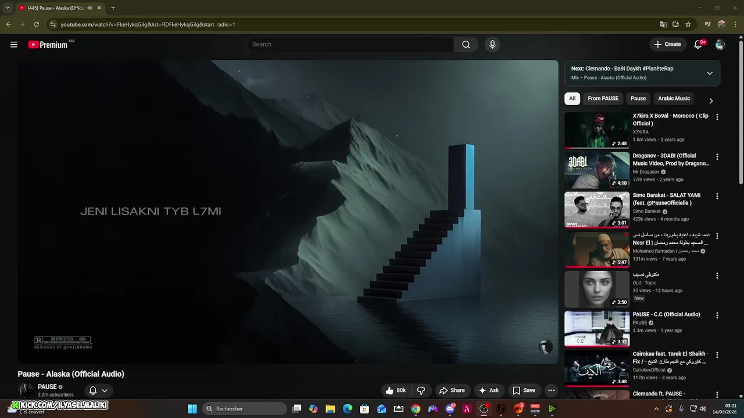The image size is (744, 418).
Task: Open the X7kira Morocco video thumbnail
Action: [597, 130]
